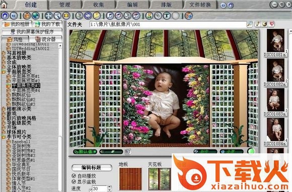Toggle the 自动播放 checkbox
The image size is (292, 192).
pyautogui.click(x=74, y=175)
